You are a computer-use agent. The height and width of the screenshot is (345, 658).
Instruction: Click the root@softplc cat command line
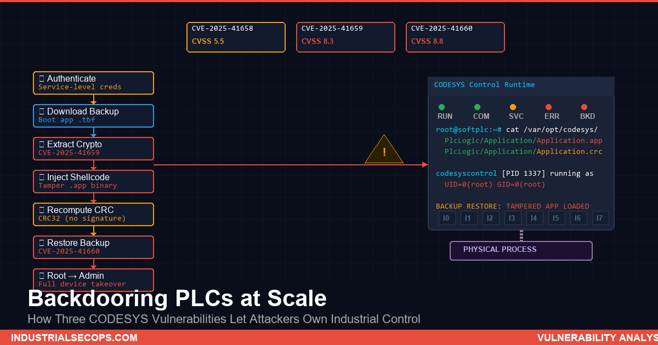point(517,130)
